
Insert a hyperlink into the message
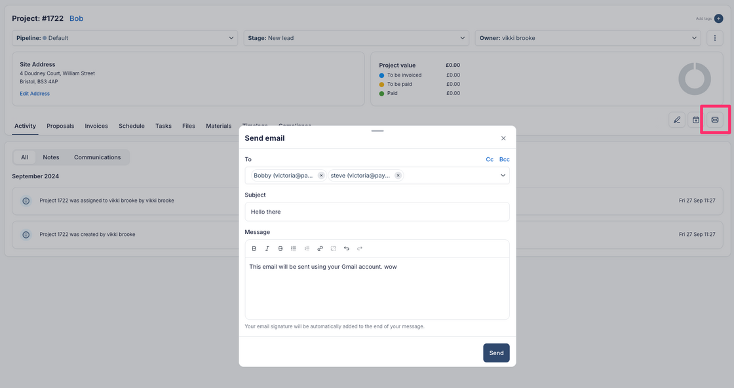(320, 248)
